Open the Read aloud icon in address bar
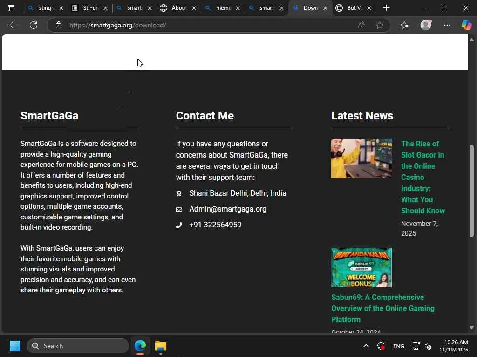The height and width of the screenshot is (357, 477). [x=361, y=25]
